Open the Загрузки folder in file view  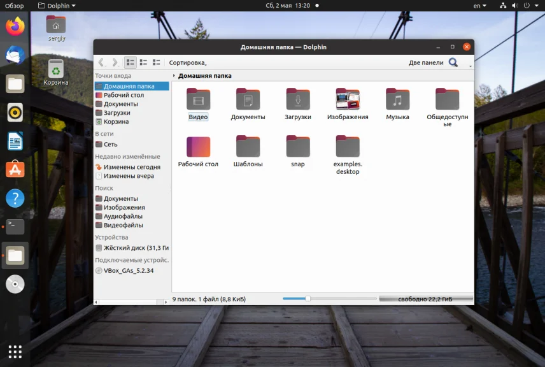(297, 100)
